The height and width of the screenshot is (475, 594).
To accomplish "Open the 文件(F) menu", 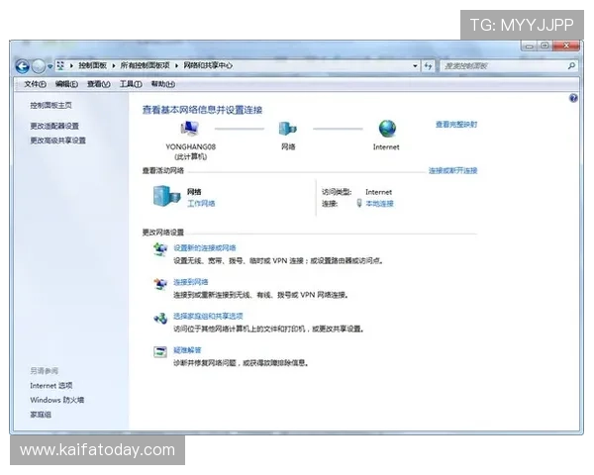I will (x=35, y=84).
